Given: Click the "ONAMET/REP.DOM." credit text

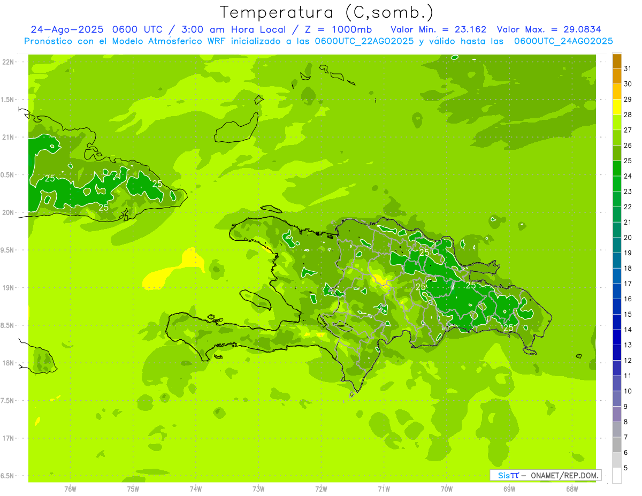Looking at the screenshot, I should 564,475.
